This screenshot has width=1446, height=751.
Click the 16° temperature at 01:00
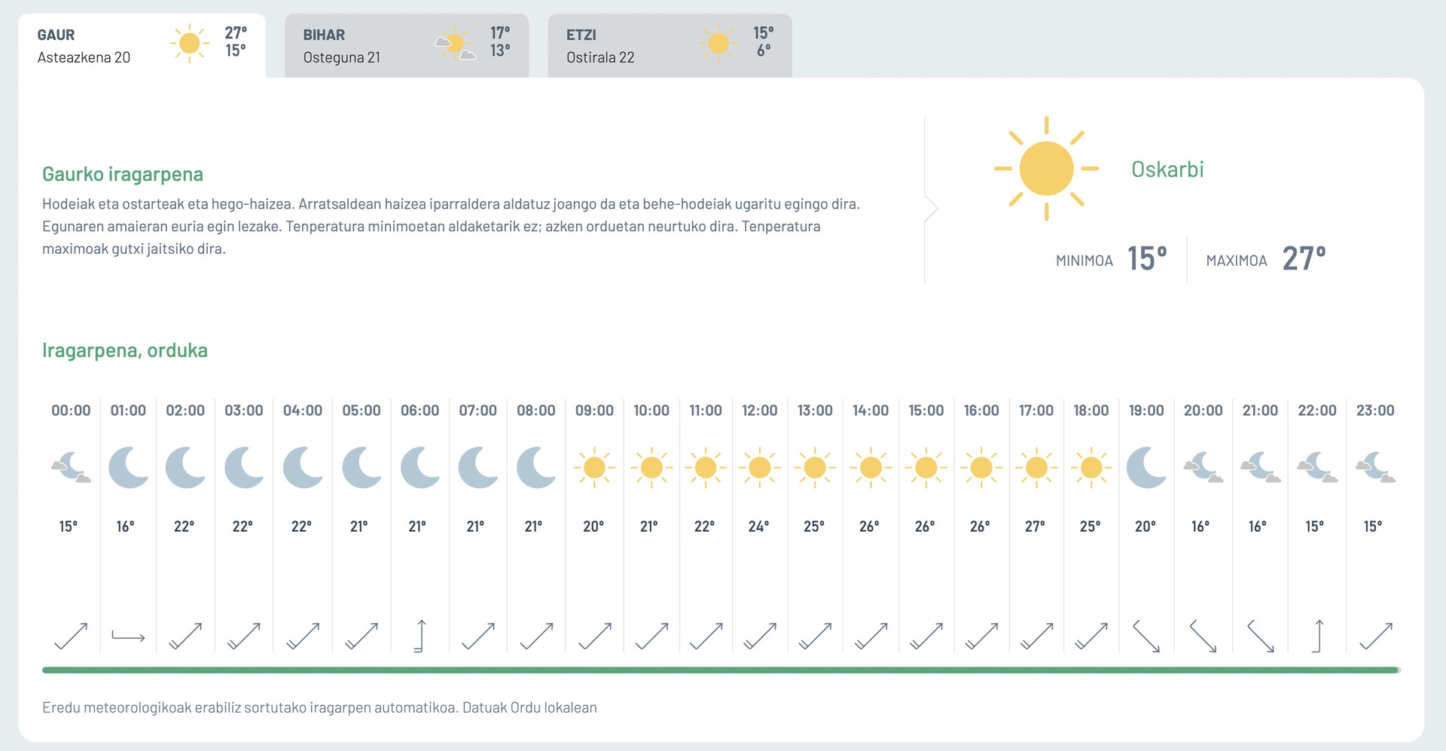coord(125,527)
